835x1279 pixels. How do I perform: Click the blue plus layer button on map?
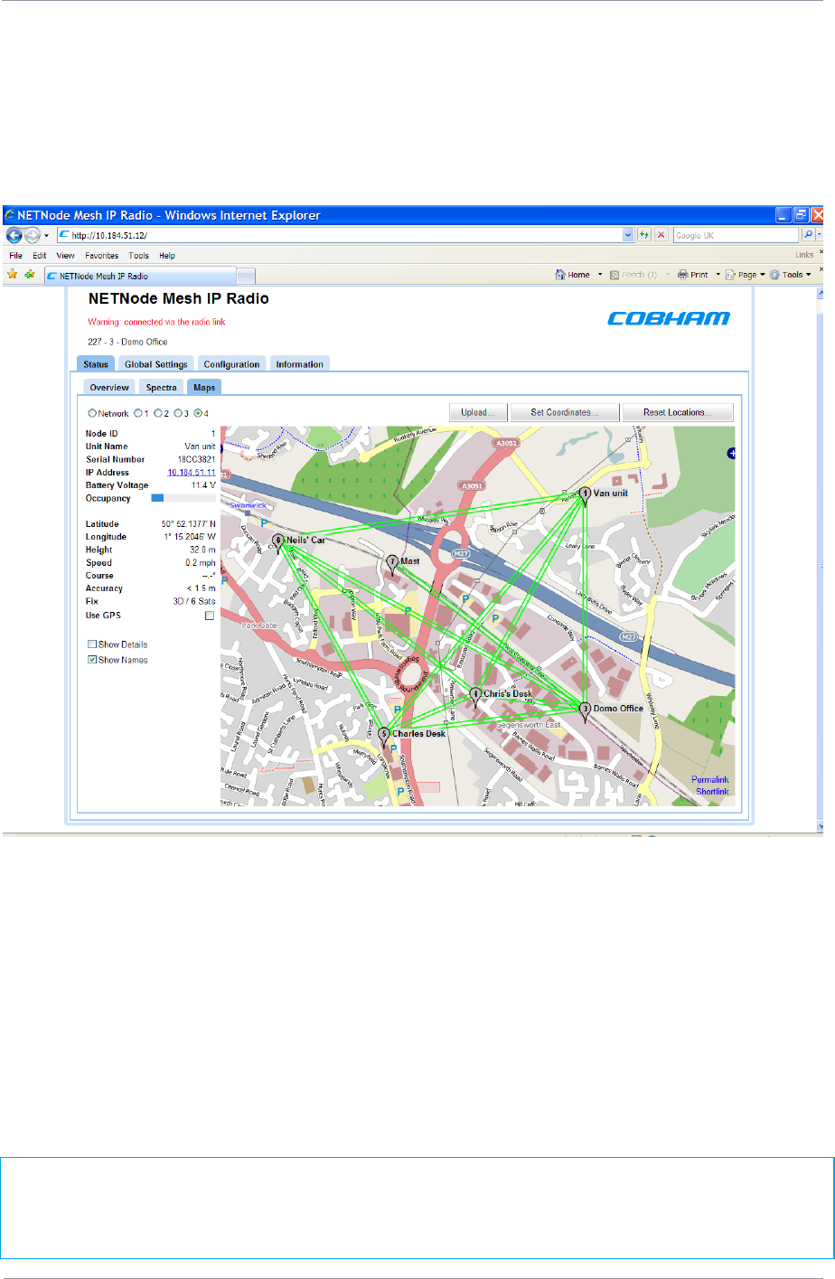[731, 453]
